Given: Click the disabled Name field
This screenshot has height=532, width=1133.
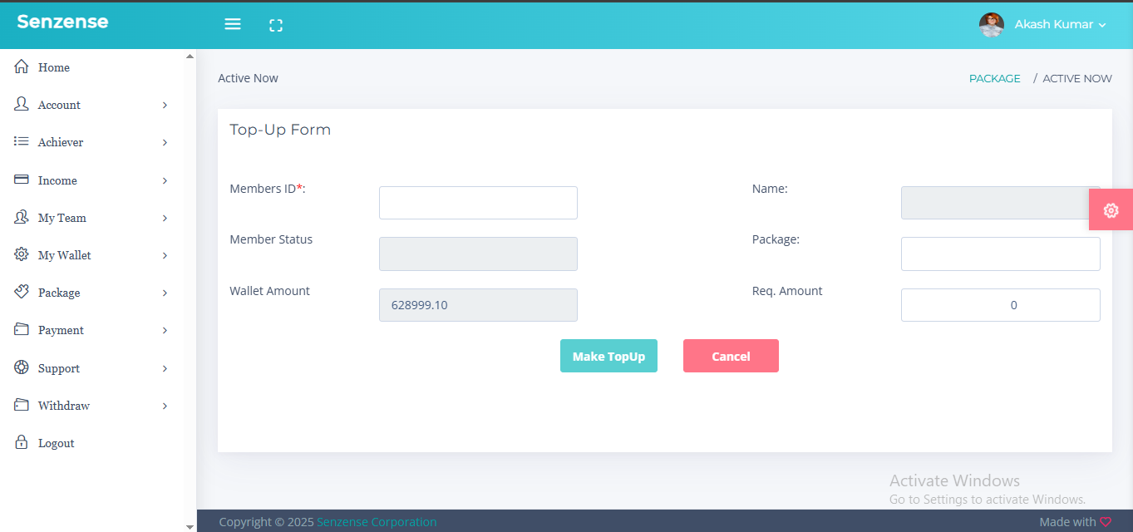Looking at the screenshot, I should (1001, 203).
